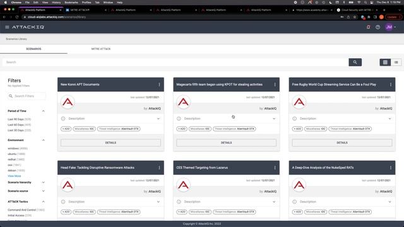This screenshot has height=227, width=404.
Task: Open options menu for New Konni APT Documents
Action: 159,84
